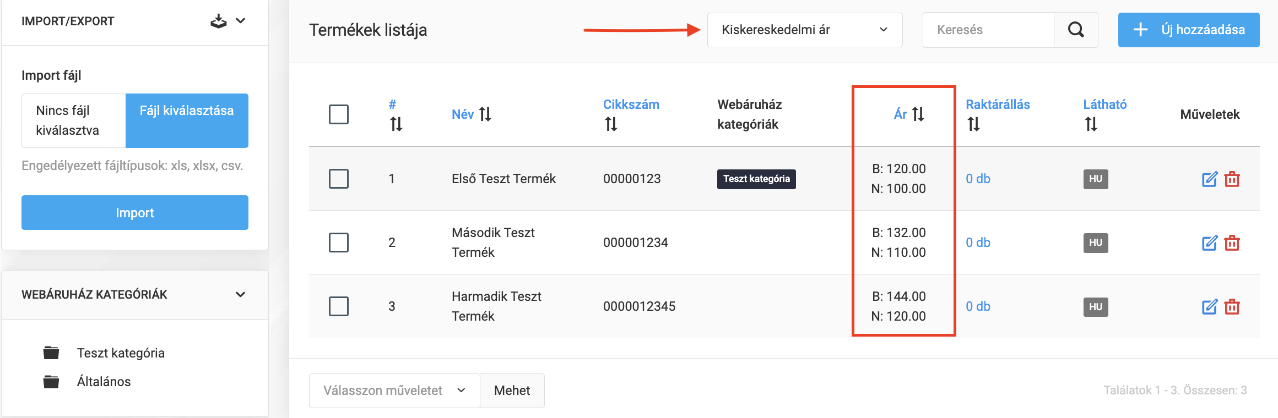The height and width of the screenshot is (418, 1278).
Task: Click the import/export download icon
Action: [218, 21]
